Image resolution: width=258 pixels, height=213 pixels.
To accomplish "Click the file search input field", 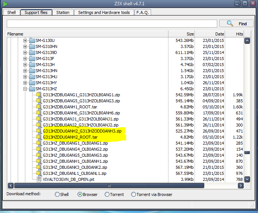I will coord(112,24).
